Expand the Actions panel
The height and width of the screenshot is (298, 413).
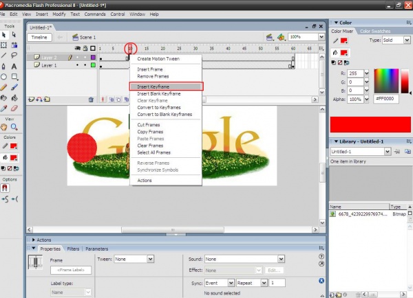pyautogui.click(x=34, y=240)
